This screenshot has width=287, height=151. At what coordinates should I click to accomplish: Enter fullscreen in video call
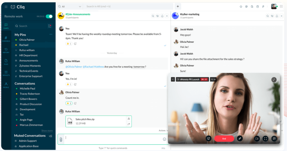[x=266, y=139]
